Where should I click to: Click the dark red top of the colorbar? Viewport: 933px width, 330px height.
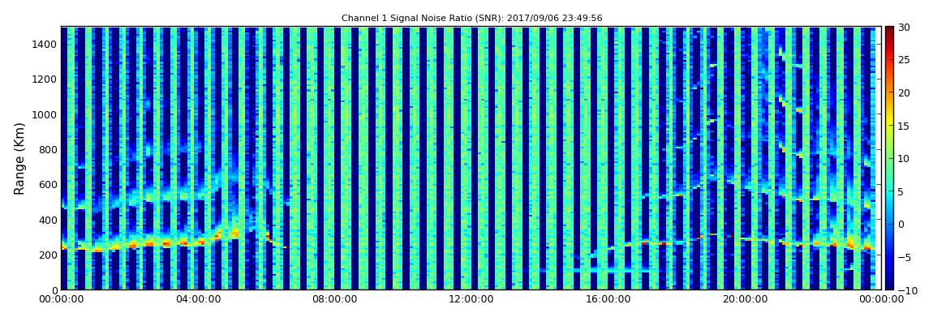point(889,30)
